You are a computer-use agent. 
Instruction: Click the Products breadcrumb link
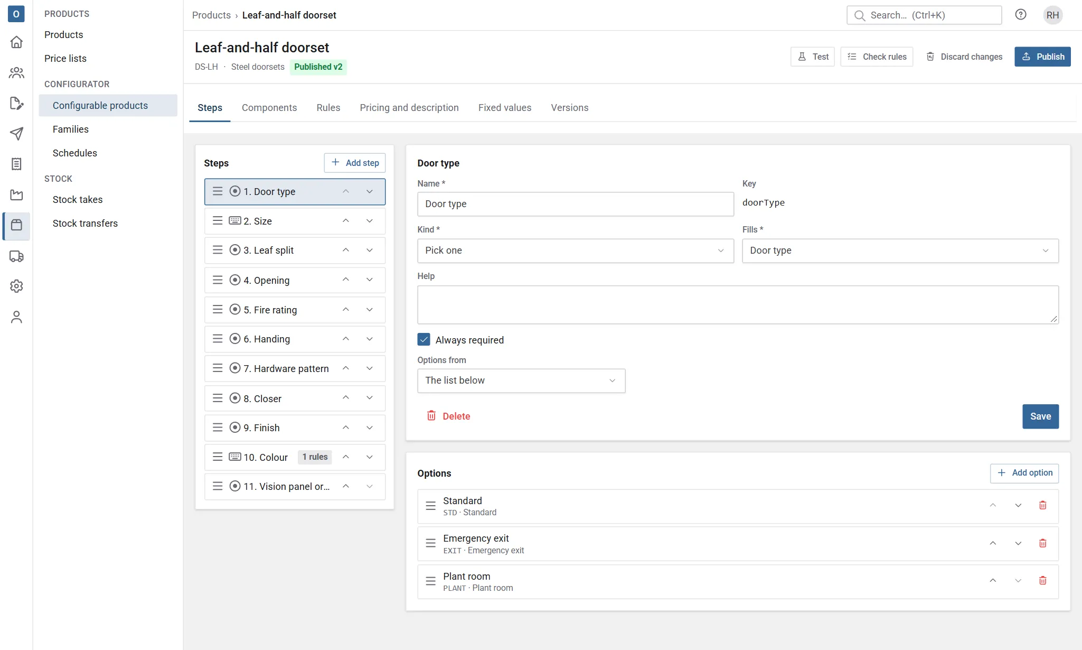211,15
